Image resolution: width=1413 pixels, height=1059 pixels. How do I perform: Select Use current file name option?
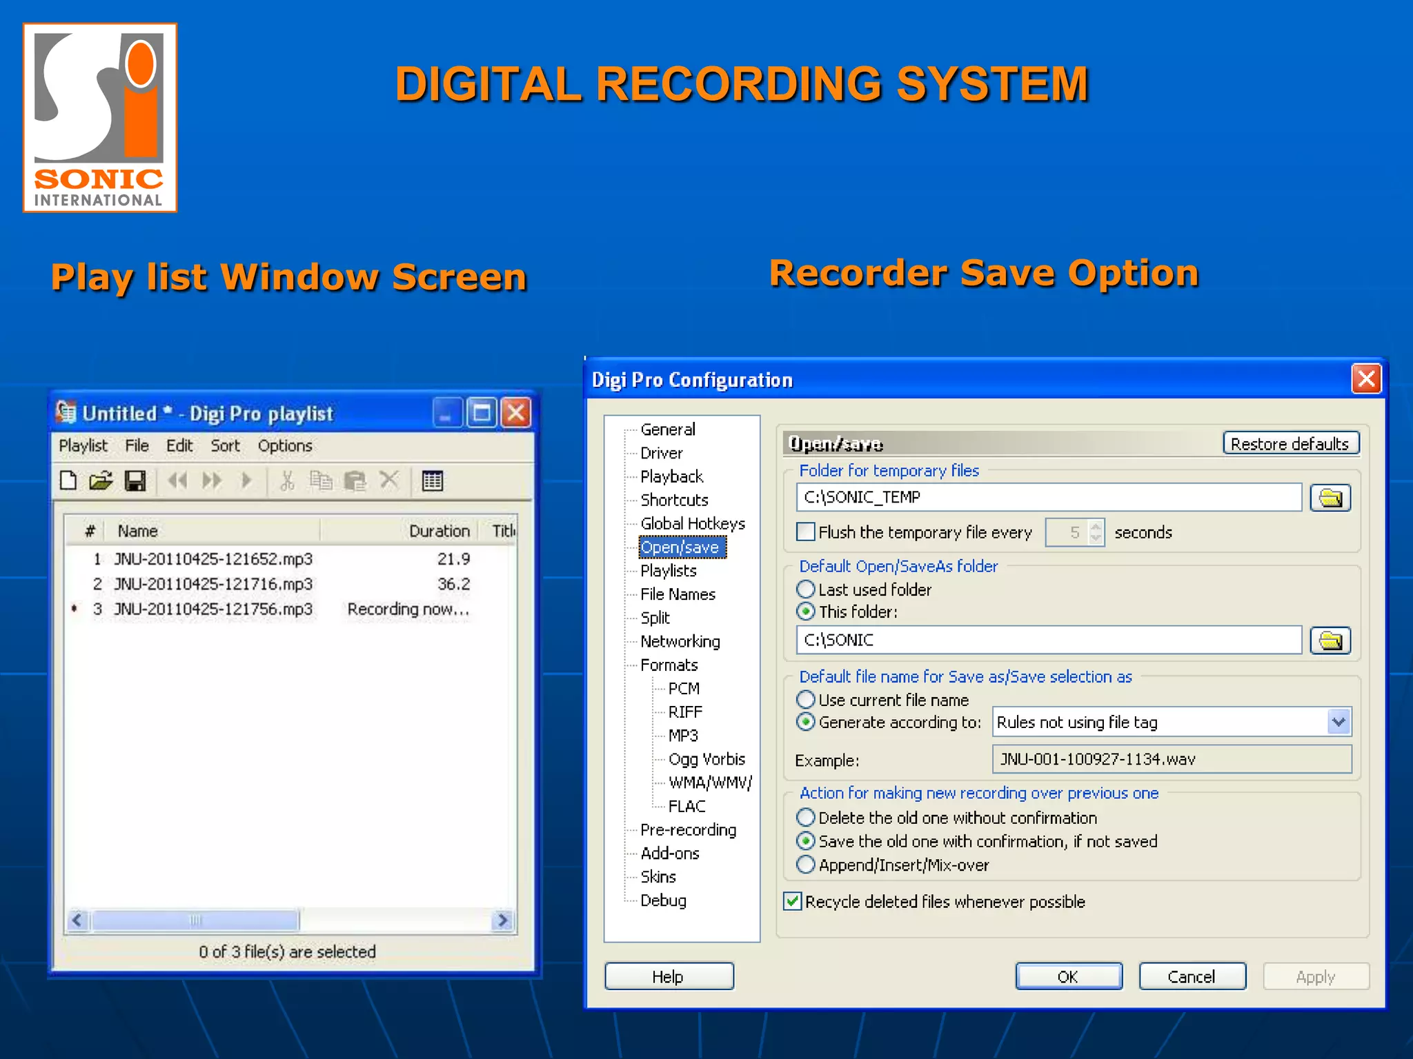(x=806, y=699)
